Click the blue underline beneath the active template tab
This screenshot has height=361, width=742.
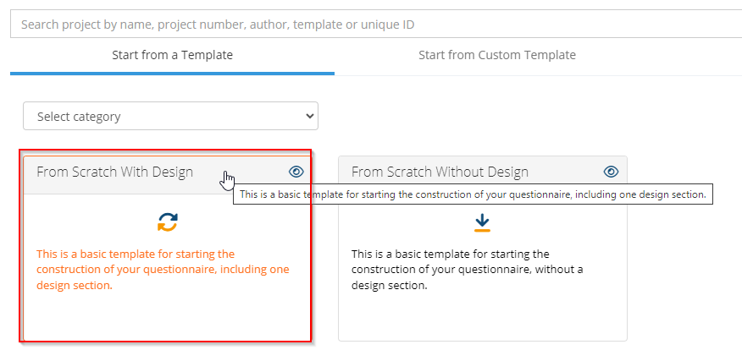[x=172, y=73]
